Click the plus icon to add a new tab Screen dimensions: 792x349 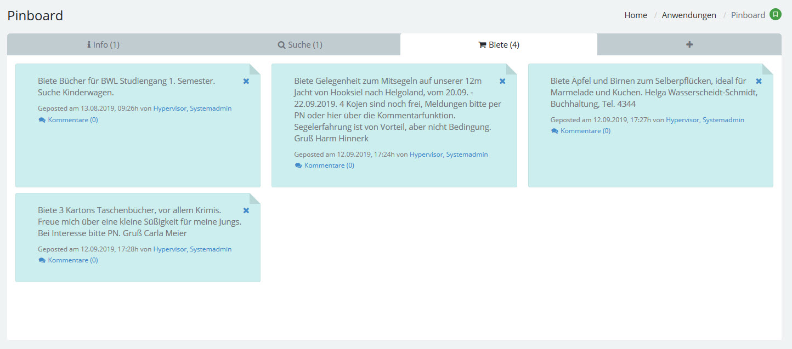click(x=689, y=44)
